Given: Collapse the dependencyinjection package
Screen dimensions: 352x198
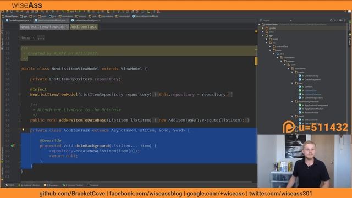Looking at the screenshot, I should click(292, 101).
